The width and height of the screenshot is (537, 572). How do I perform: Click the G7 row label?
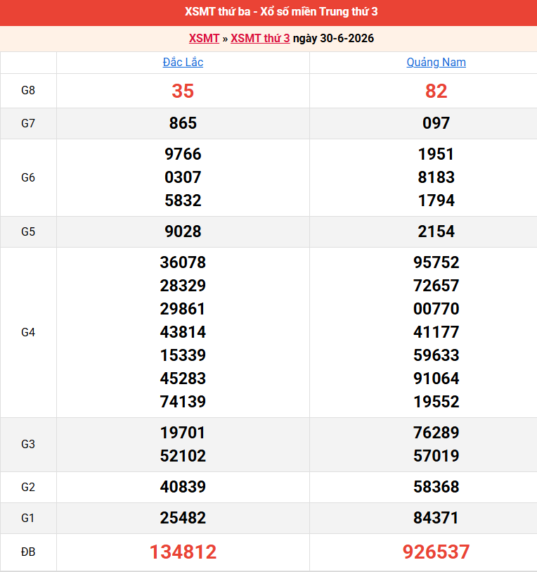point(28,123)
